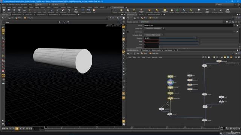Select the viewport Select tool arrow
This screenshot has height=135, width=241.
[x=3, y=38]
